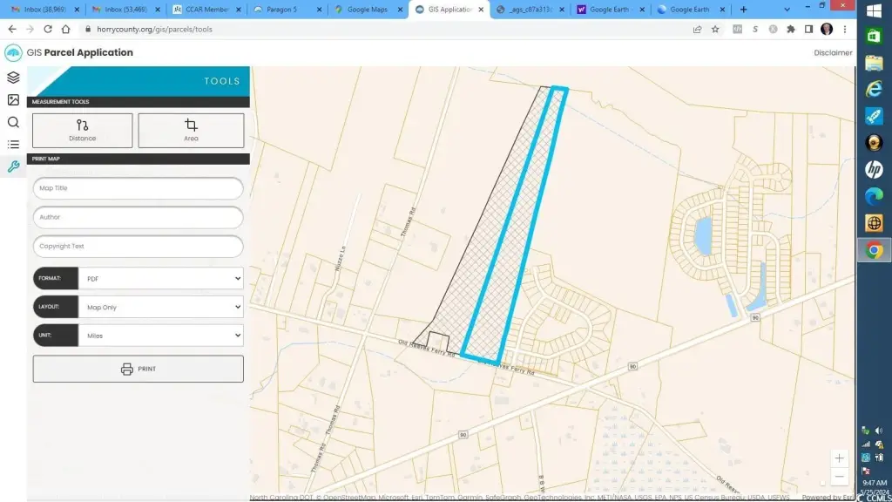Expand the Format dropdown showing PDF
This screenshot has width=892, height=502.
pos(160,278)
